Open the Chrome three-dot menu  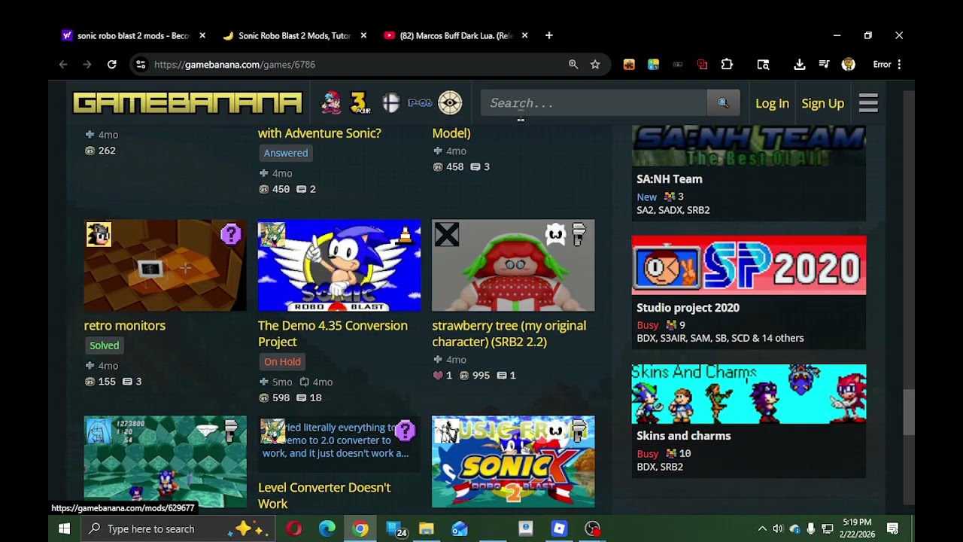[899, 65]
